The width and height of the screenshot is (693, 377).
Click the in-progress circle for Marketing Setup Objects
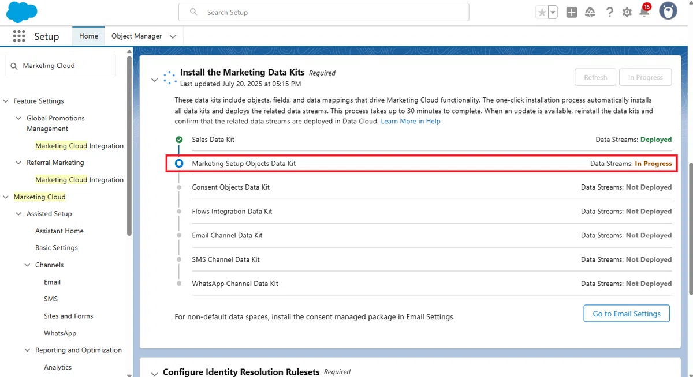(179, 164)
